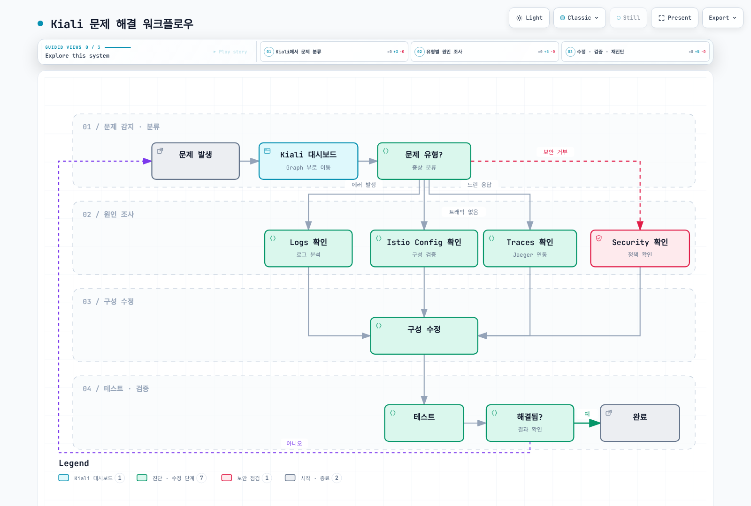Click the 예 edge label
This screenshot has width=751, height=506.
tap(587, 414)
